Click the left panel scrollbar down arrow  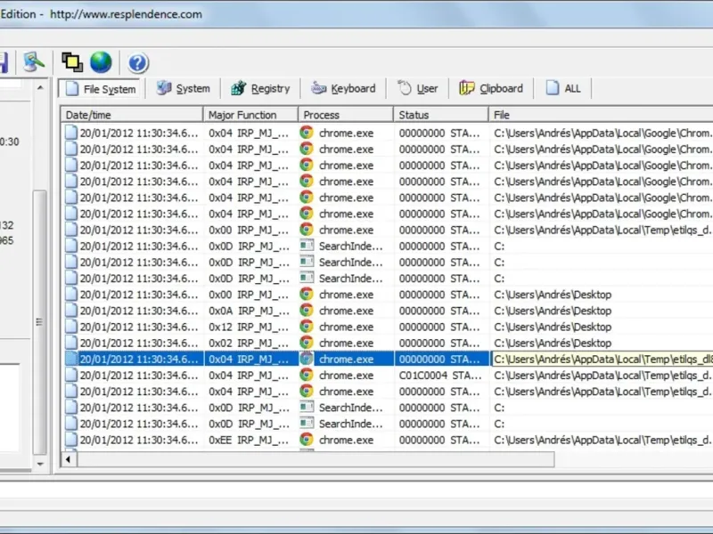pos(40,464)
